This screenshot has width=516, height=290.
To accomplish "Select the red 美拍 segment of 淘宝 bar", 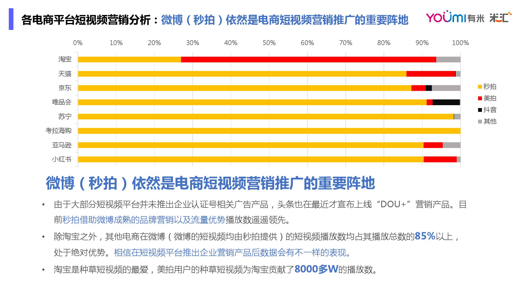I will coord(308,60).
